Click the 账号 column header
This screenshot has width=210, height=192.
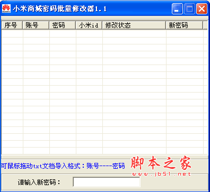[x=36, y=25]
